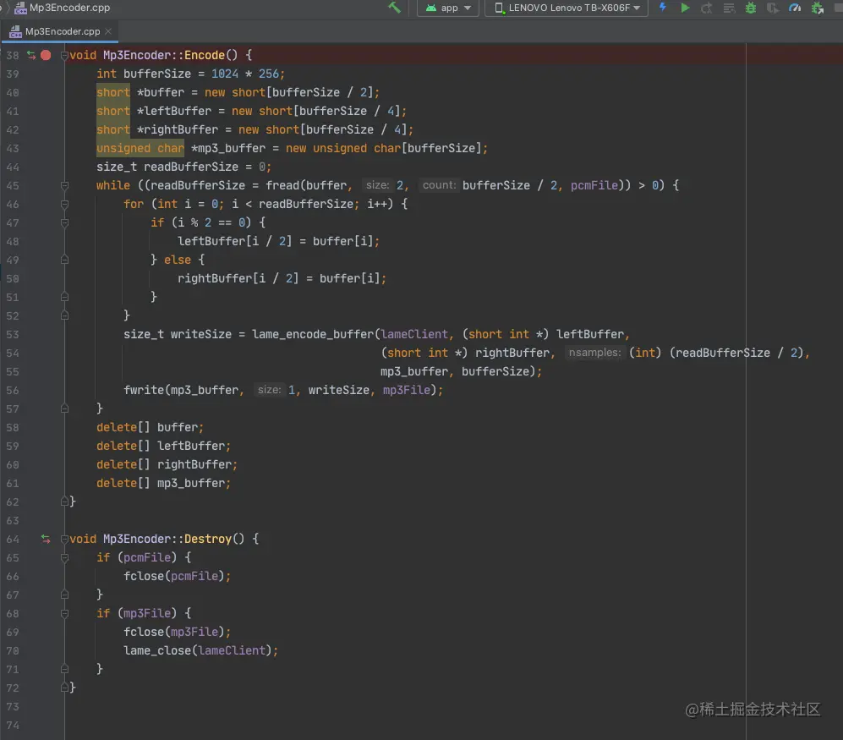Select the Mp3Encoder.cpp editor tab
Viewport: 843px width, 740px height.
pos(62,32)
